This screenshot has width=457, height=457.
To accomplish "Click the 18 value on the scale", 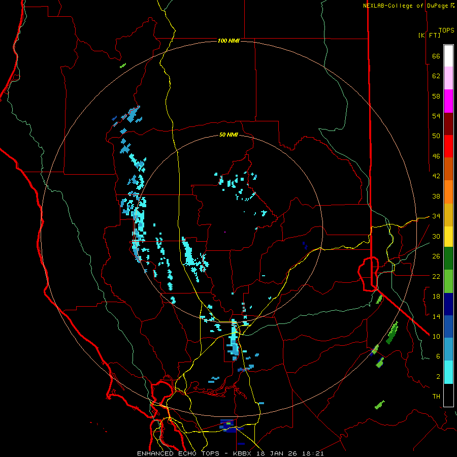I will click(436, 297).
